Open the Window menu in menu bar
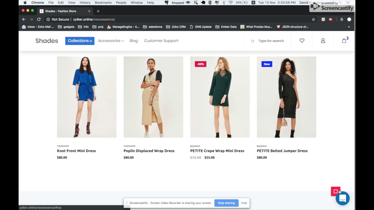Screen dimensions: 374x210 136,3
